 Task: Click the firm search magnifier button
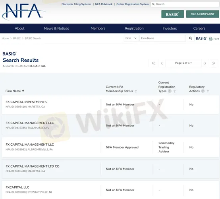[x=190, y=38]
